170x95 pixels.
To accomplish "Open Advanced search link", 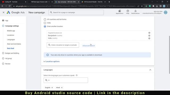I will (88, 46).
